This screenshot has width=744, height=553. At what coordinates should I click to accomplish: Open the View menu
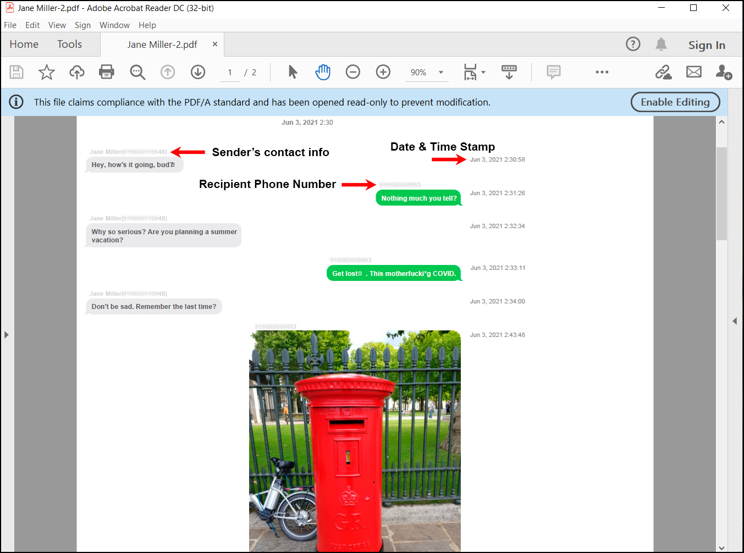click(x=57, y=25)
